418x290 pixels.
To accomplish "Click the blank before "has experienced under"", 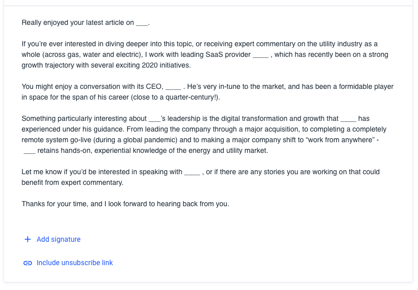I will tap(348, 119).
